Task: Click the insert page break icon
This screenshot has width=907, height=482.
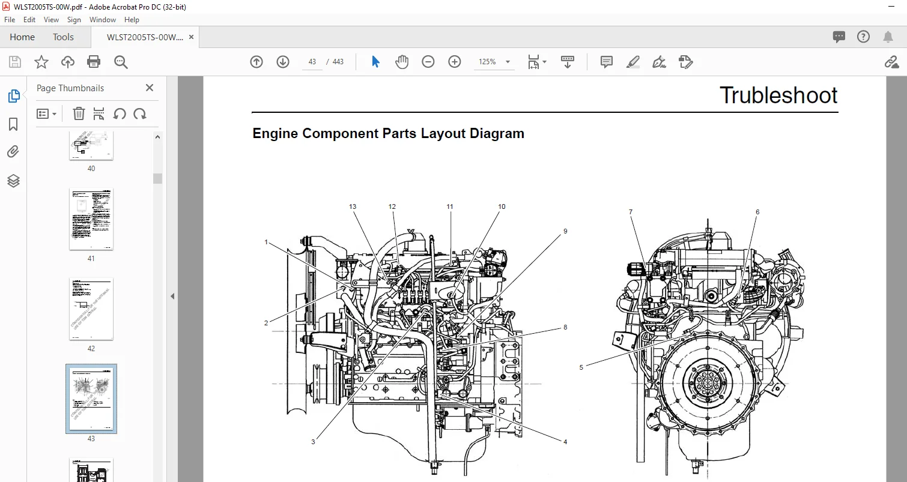Action: [99, 113]
